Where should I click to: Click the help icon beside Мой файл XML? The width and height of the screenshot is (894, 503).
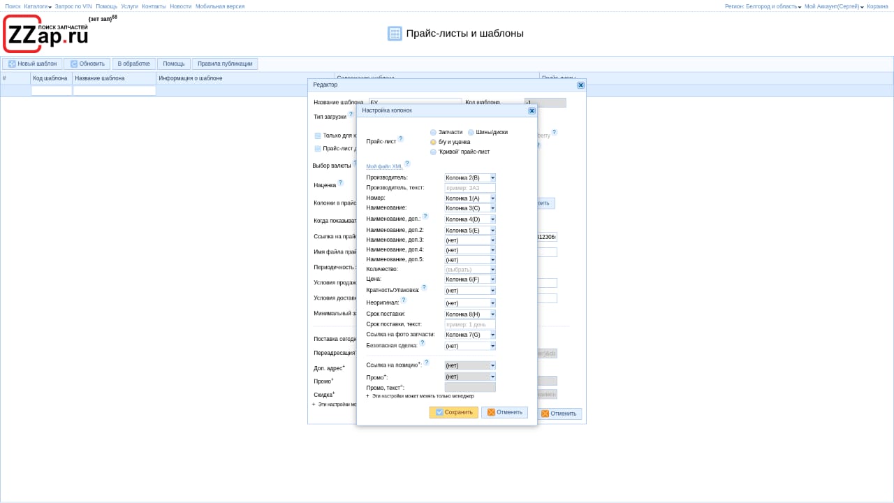[407, 163]
